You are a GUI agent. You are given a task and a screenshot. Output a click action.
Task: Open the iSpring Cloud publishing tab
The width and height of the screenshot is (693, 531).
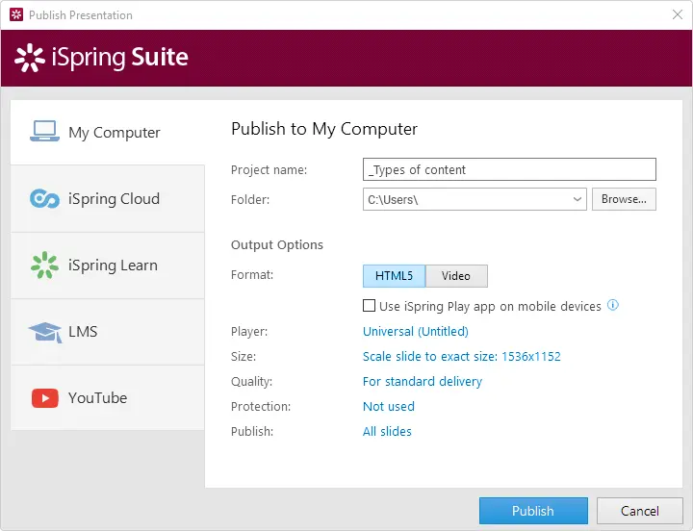tap(108, 199)
